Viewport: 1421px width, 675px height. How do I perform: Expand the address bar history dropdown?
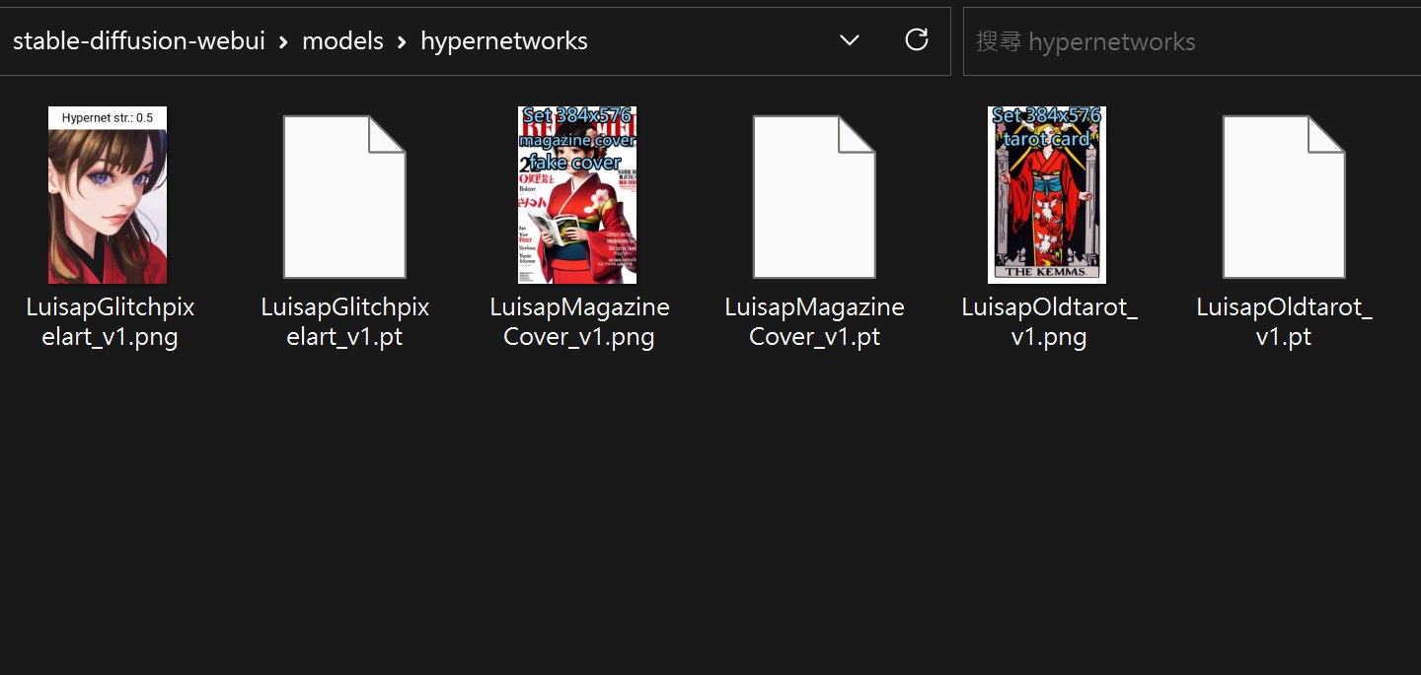coord(849,40)
